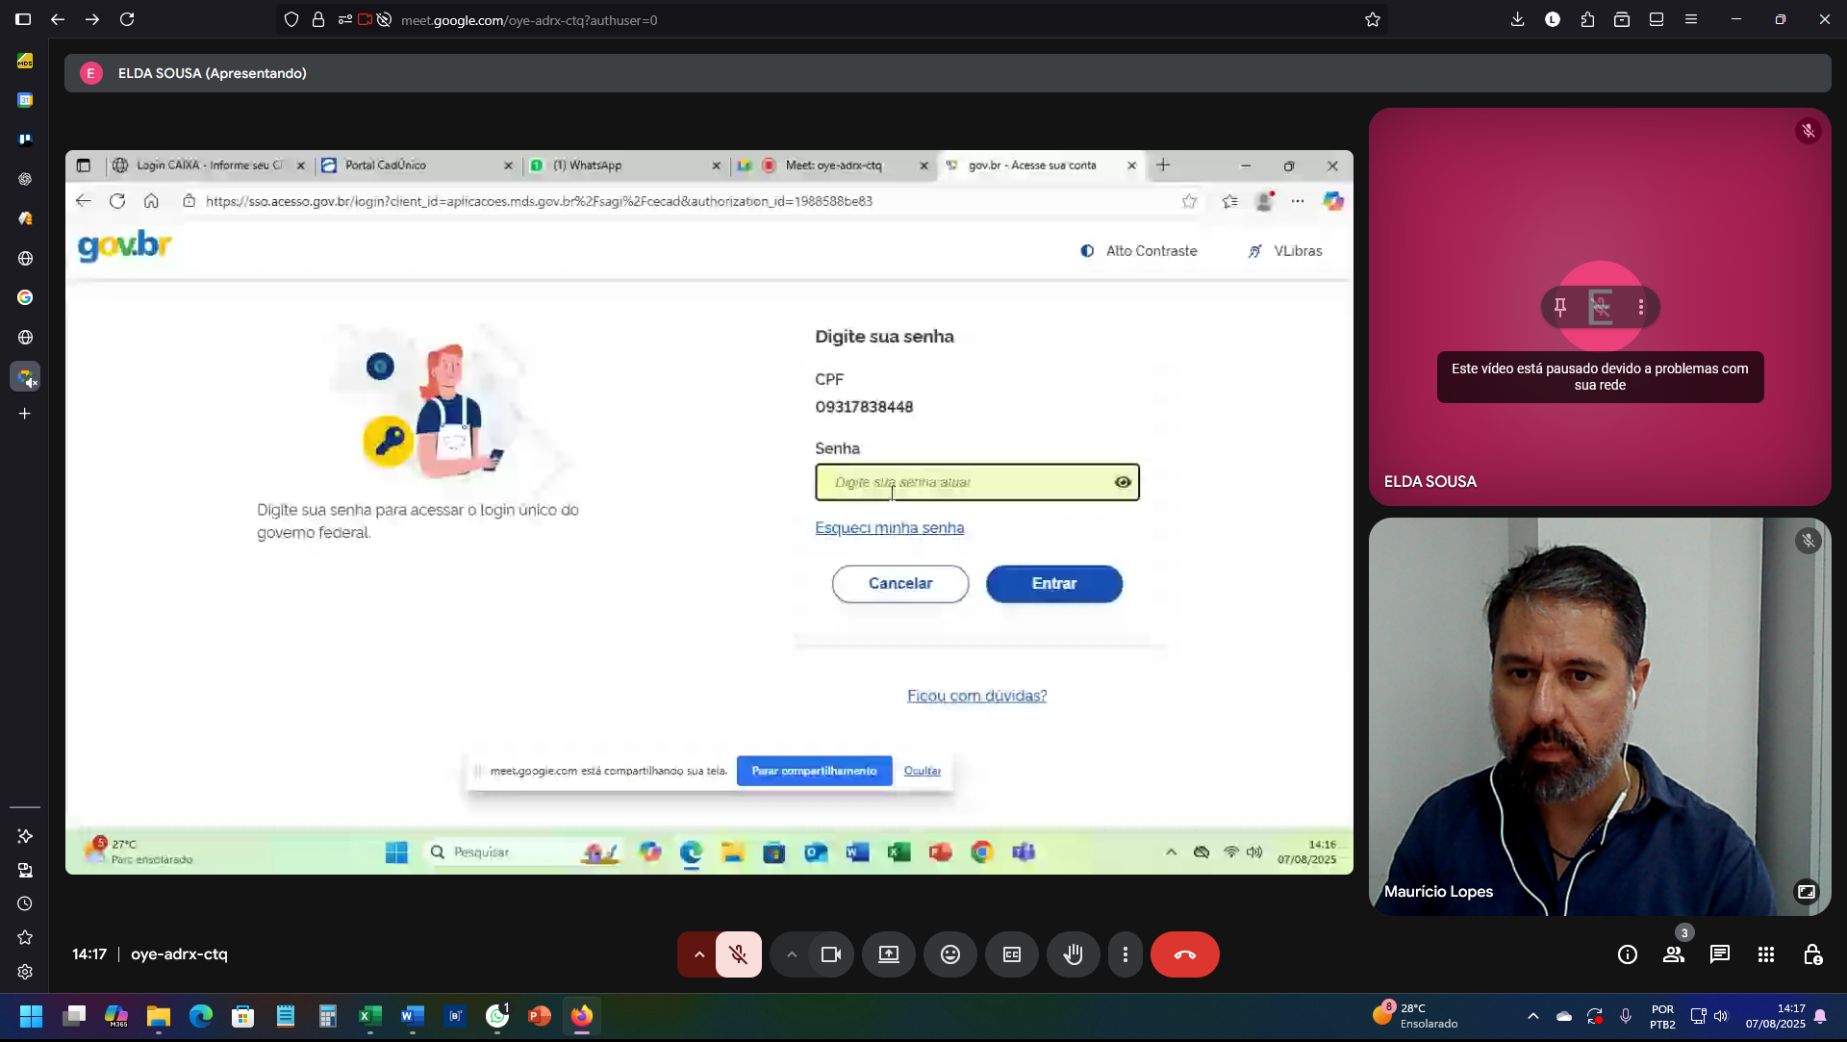Viewport: 1847px width, 1042px height.
Task: Bookmark this page with star icon
Action: [1372, 19]
